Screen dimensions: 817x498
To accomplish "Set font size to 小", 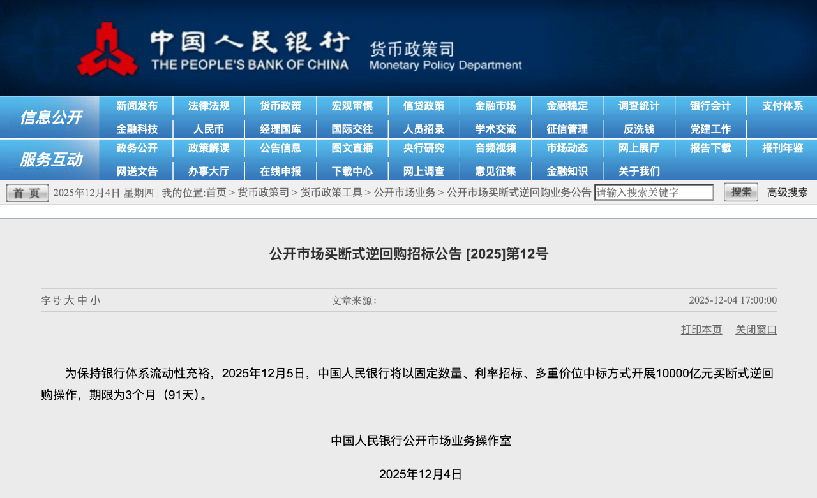I will [95, 300].
